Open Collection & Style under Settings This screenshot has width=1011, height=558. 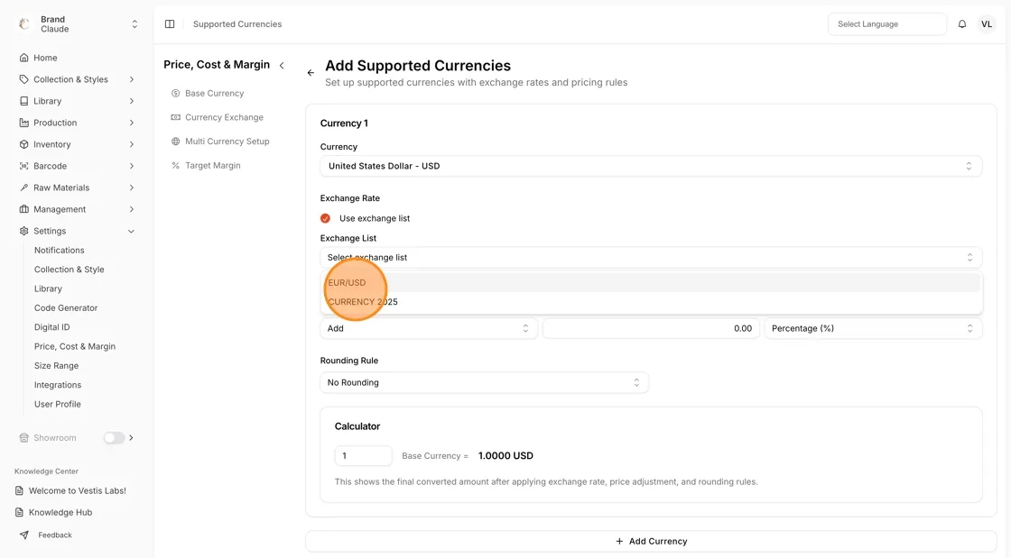(x=69, y=270)
